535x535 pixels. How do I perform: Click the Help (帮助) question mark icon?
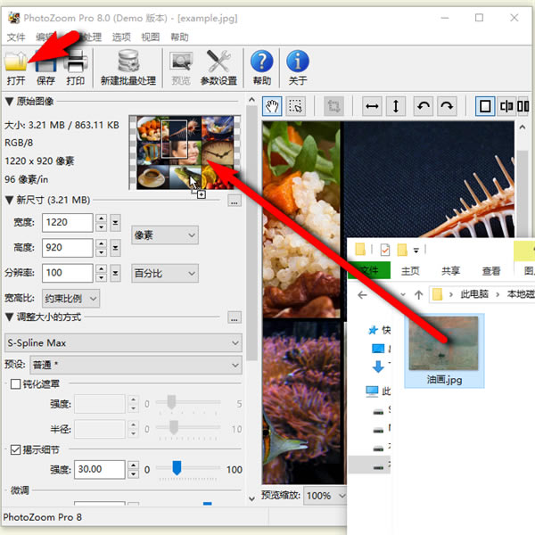261,69
